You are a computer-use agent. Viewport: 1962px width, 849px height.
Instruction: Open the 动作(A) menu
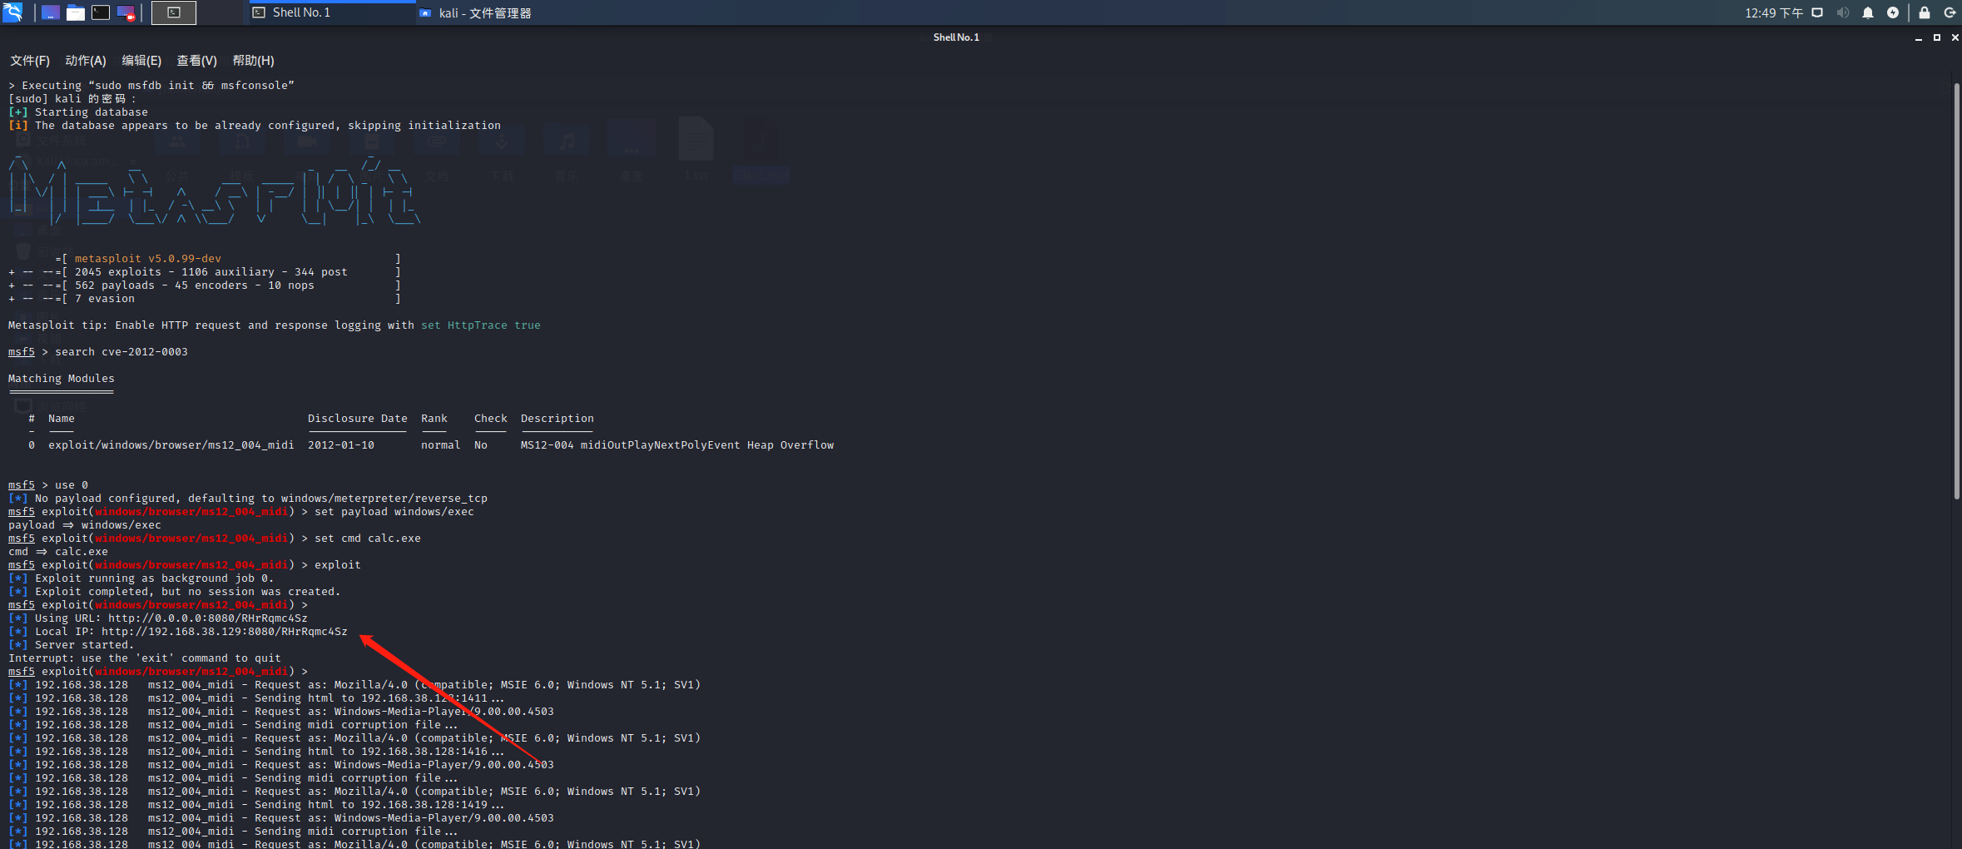point(86,61)
